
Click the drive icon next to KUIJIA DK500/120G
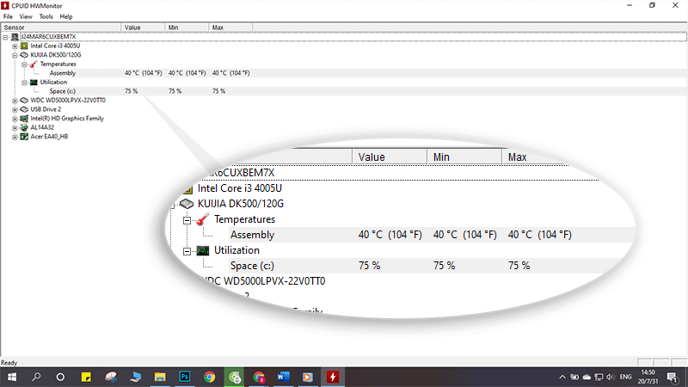coord(24,55)
